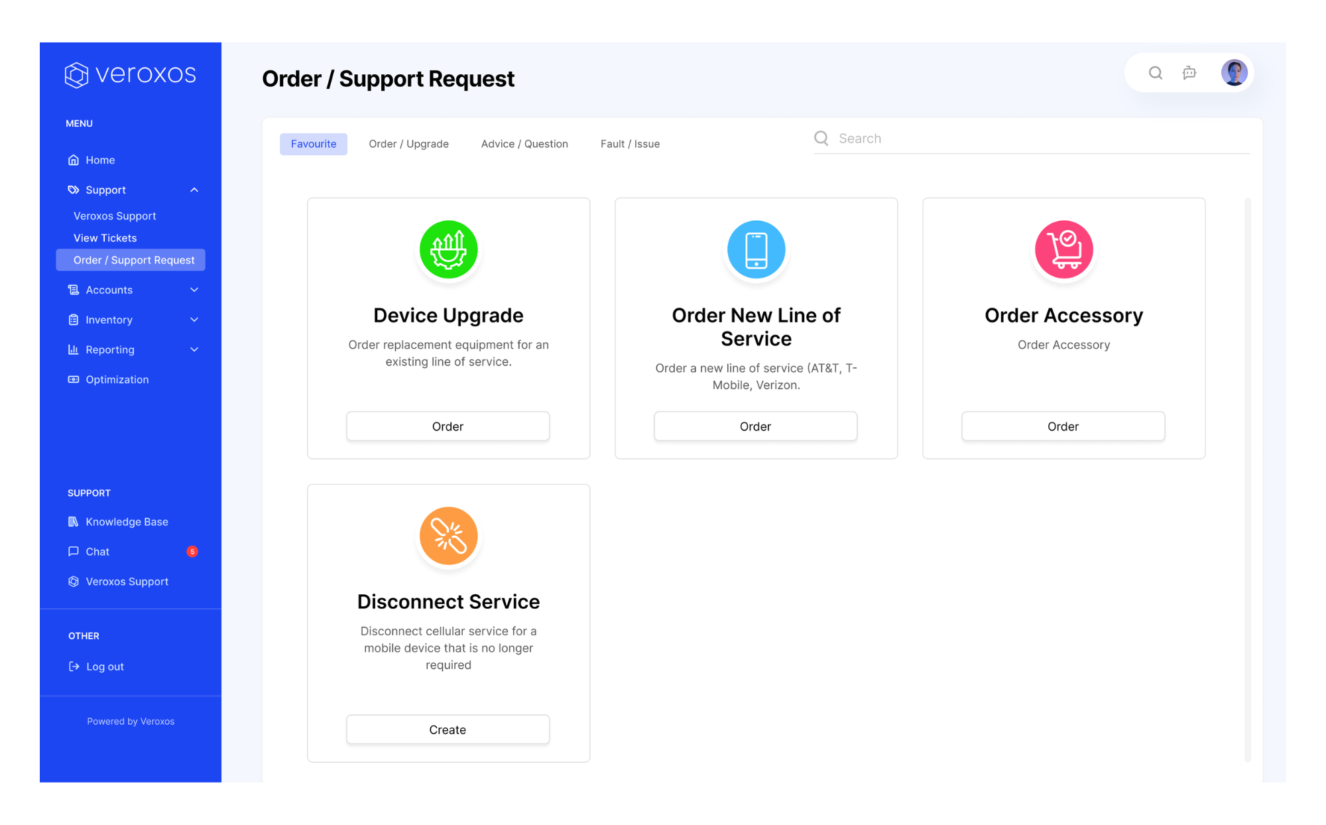Click the request Search input field
The image size is (1326, 825).
click(x=1041, y=139)
